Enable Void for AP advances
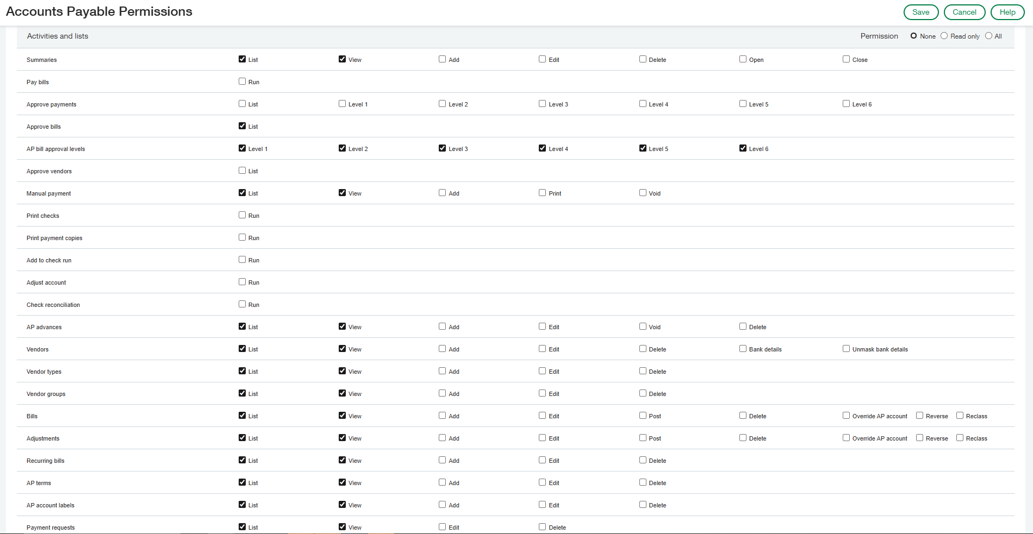The height and width of the screenshot is (534, 1033). click(x=643, y=326)
